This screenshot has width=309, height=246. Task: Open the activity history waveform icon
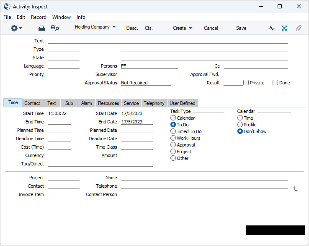tap(272, 28)
